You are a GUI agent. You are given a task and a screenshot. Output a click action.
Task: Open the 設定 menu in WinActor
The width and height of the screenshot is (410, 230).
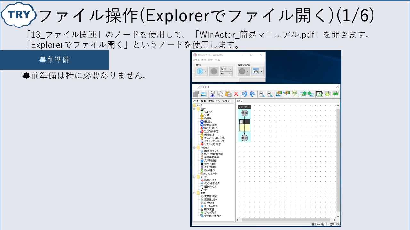pyautogui.click(x=210, y=60)
